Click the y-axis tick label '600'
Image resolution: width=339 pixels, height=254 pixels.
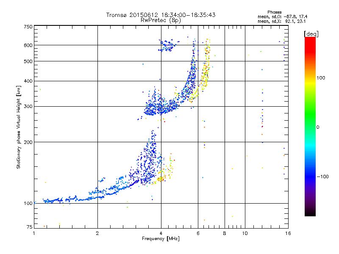[x=28, y=45]
